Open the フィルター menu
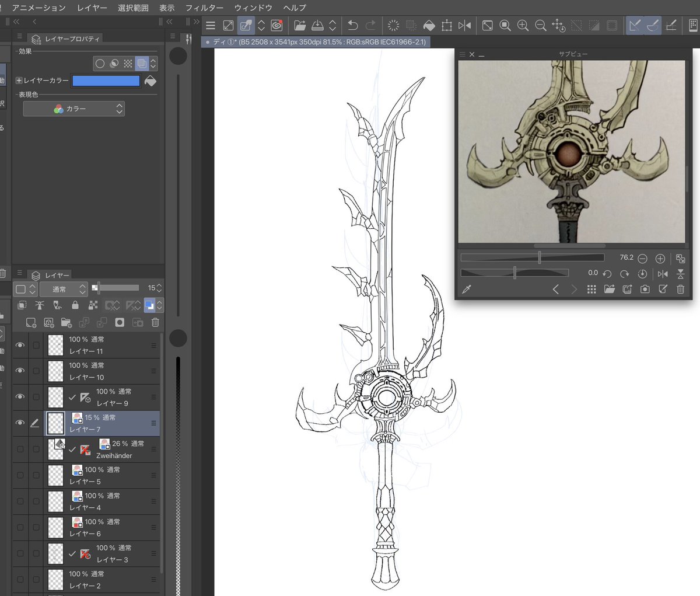 tap(204, 8)
